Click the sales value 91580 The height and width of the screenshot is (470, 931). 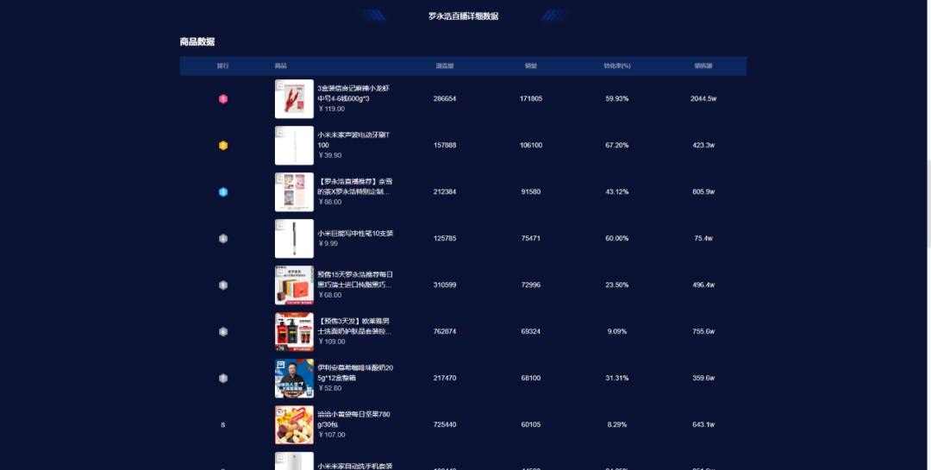pyautogui.click(x=531, y=192)
